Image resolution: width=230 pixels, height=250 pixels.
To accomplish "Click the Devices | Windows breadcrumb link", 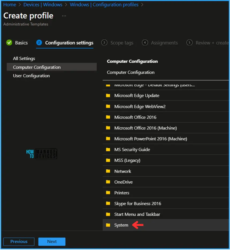I will point(43,5).
